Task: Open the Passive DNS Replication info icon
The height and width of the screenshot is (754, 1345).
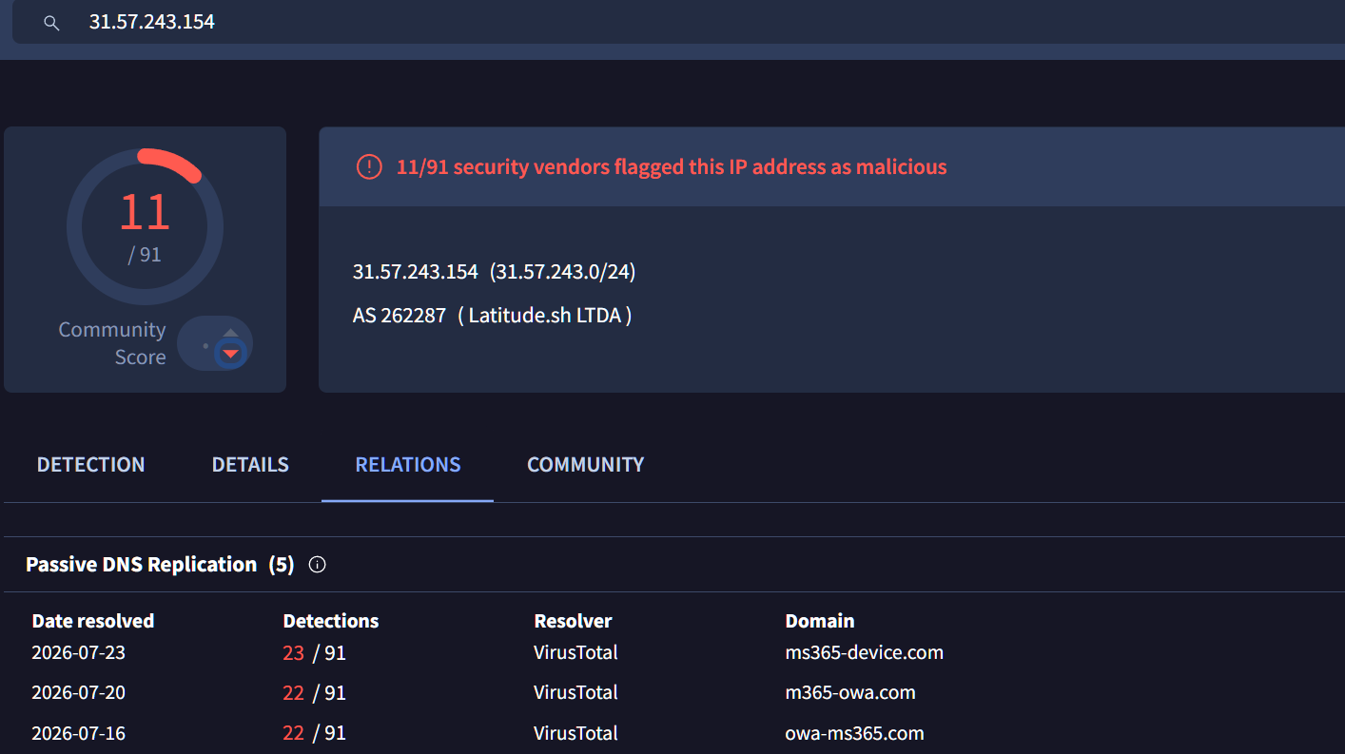Action: pyautogui.click(x=318, y=565)
